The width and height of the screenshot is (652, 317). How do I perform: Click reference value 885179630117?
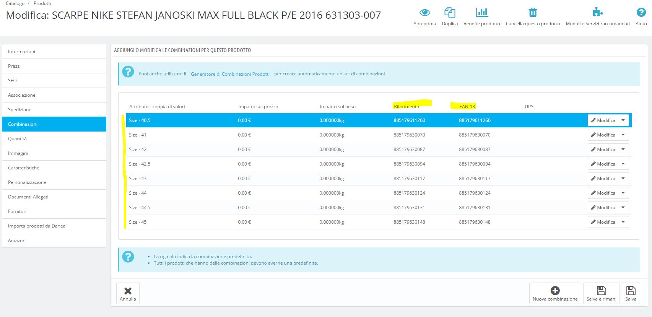click(x=409, y=179)
